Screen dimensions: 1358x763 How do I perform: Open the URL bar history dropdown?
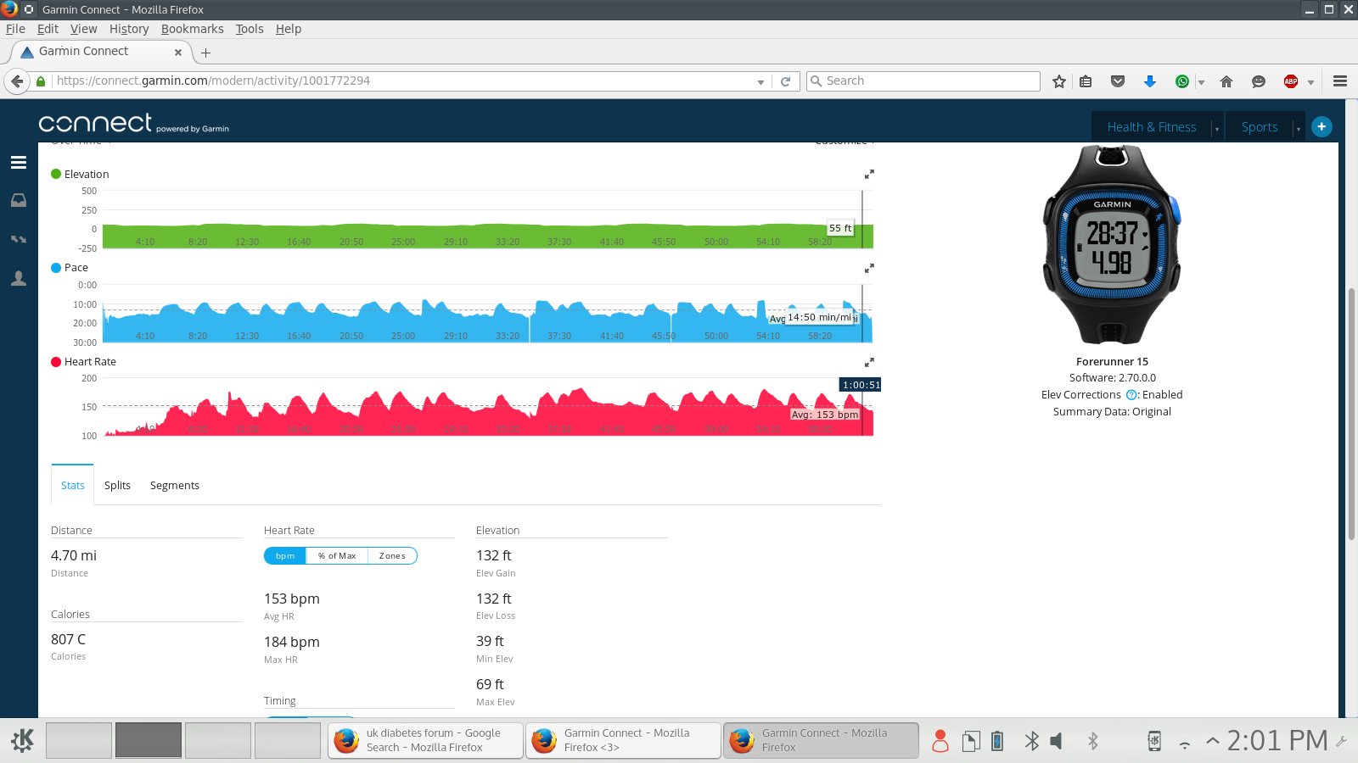[x=760, y=82]
